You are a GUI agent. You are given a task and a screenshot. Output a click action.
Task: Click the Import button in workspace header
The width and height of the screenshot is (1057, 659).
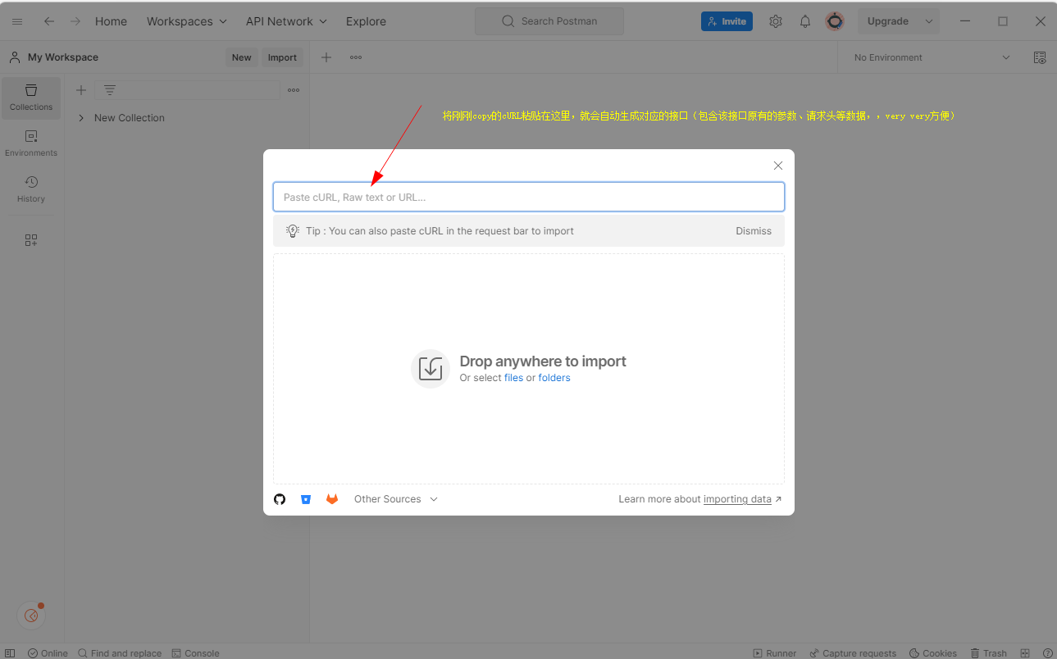click(x=282, y=57)
